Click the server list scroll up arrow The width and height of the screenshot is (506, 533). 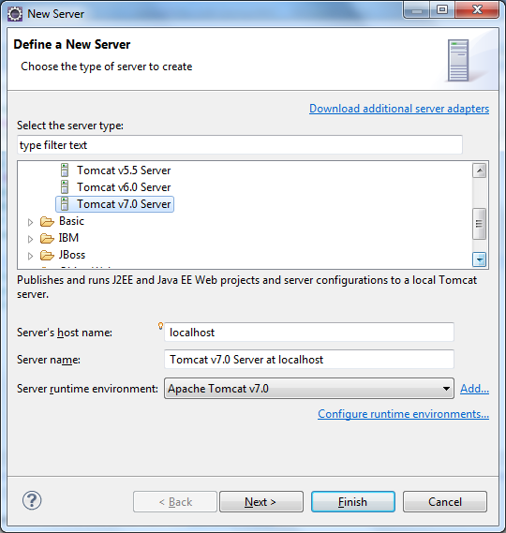(480, 170)
